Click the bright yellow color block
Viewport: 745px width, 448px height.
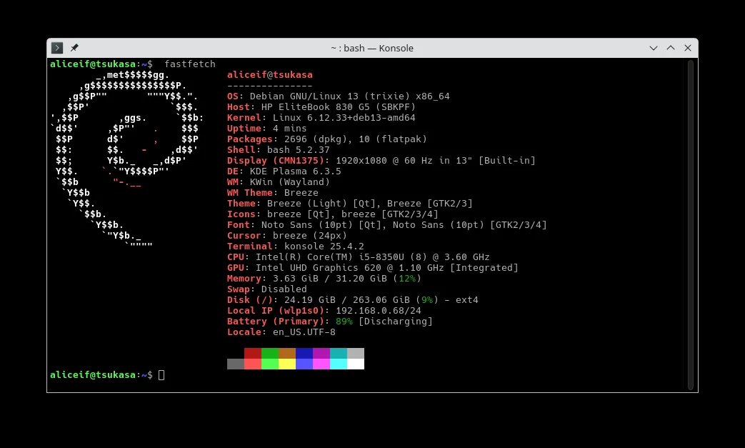(x=287, y=364)
